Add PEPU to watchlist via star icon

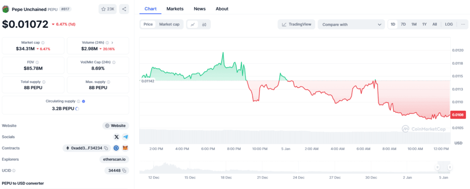107,9
